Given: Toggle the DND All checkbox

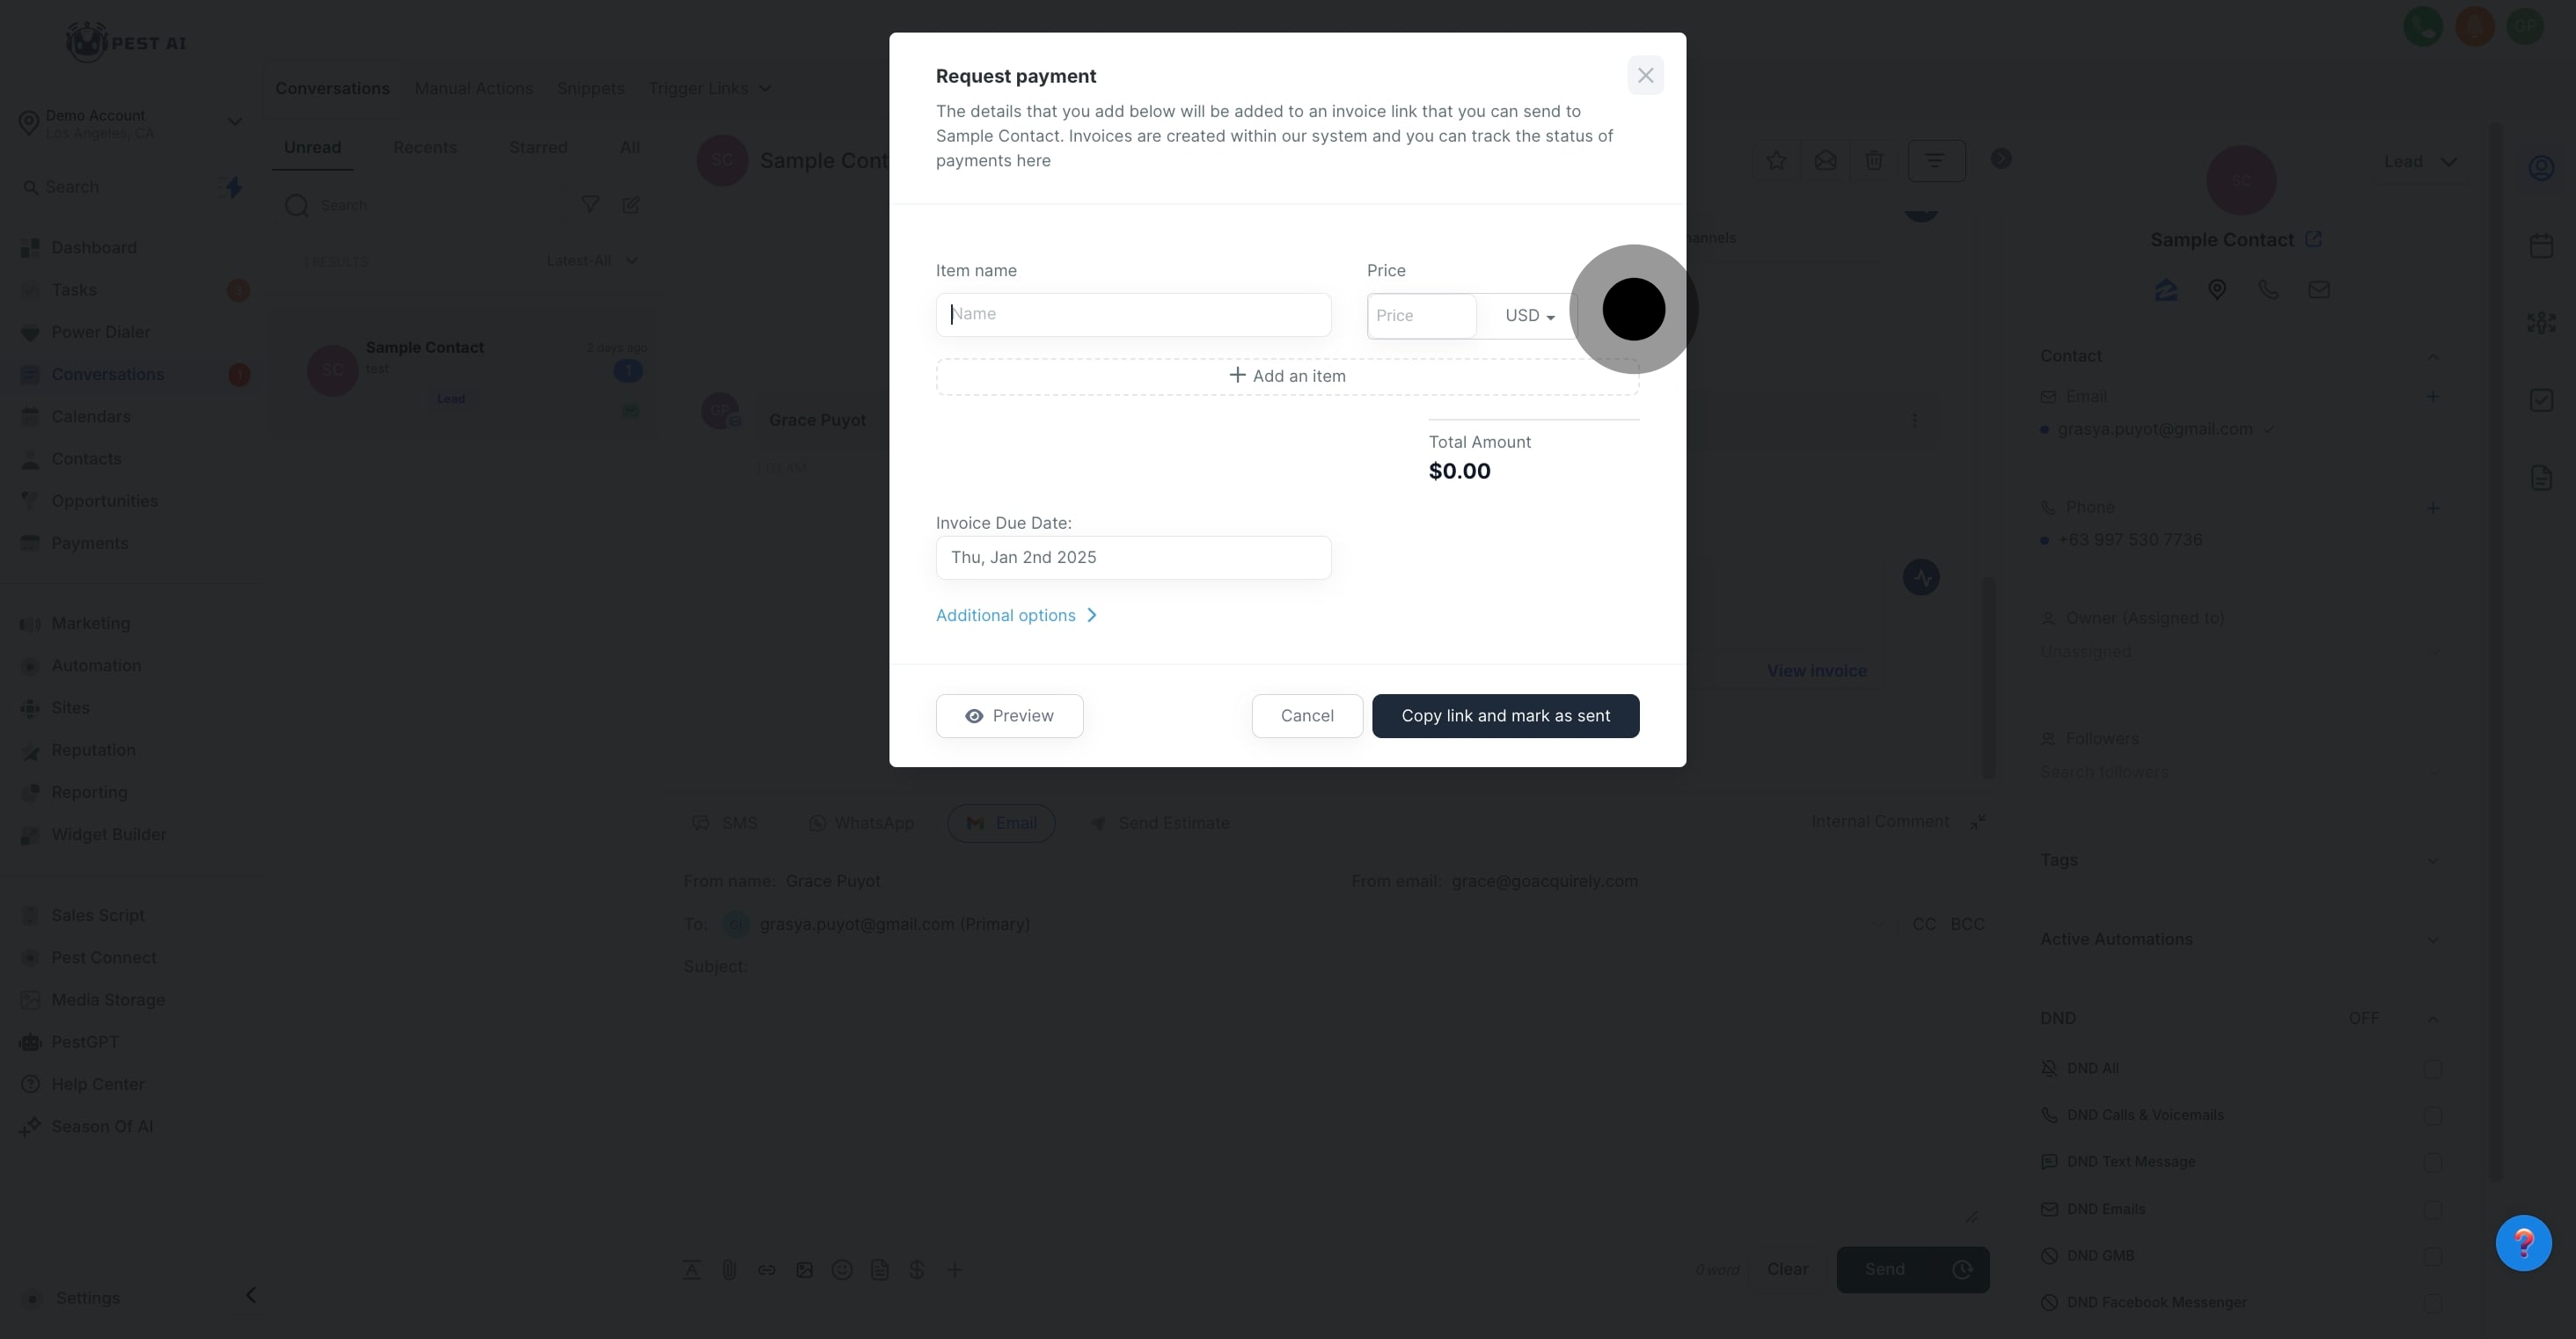Looking at the screenshot, I should pyautogui.click(x=2433, y=1069).
